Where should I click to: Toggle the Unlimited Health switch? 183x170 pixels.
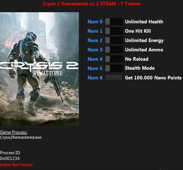pyautogui.click(x=114, y=22)
